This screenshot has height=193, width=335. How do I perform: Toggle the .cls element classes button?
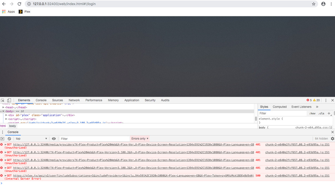[321, 113]
